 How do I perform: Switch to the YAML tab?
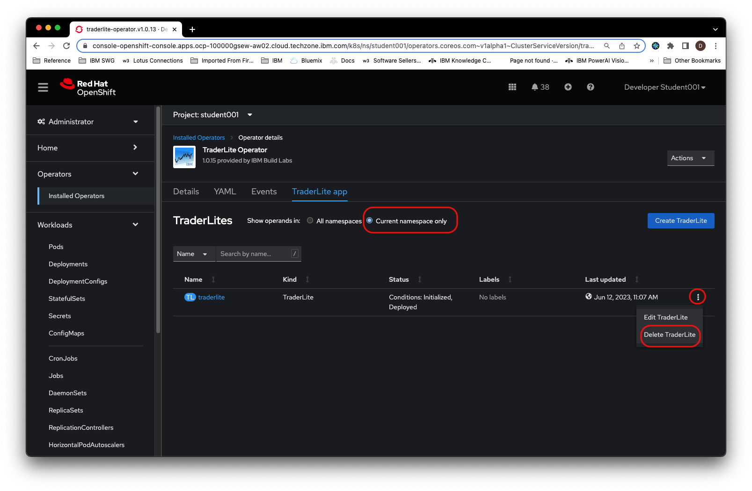(225, 192)
